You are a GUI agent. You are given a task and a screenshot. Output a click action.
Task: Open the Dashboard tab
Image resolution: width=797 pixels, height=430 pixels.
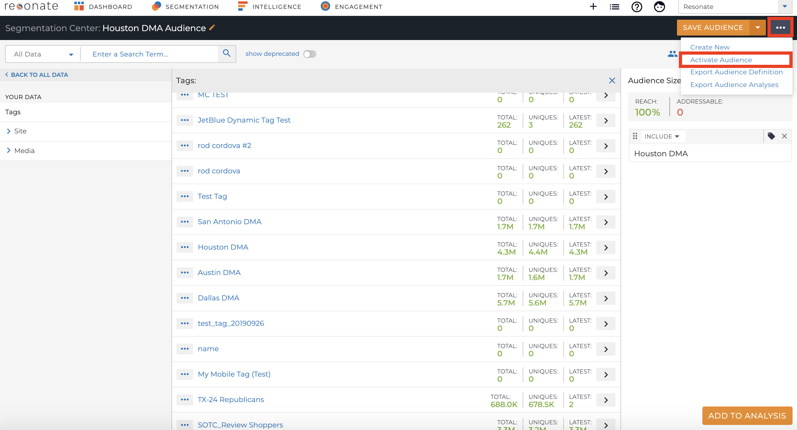[103, 7]
